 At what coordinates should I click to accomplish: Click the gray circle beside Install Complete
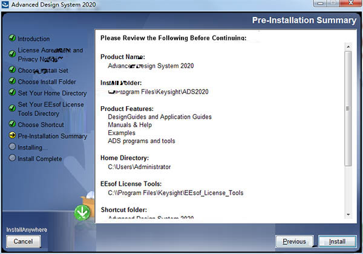[12, 157]
